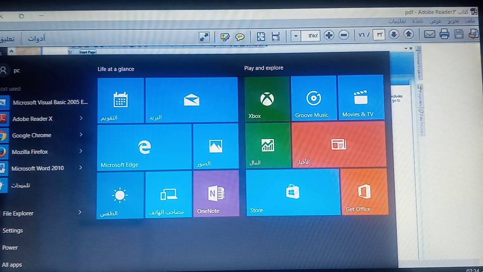Open the تحرير (Edit) menu in Adobe Reader
The width and height of the screenshot is (483, 272).
(453, 21)
